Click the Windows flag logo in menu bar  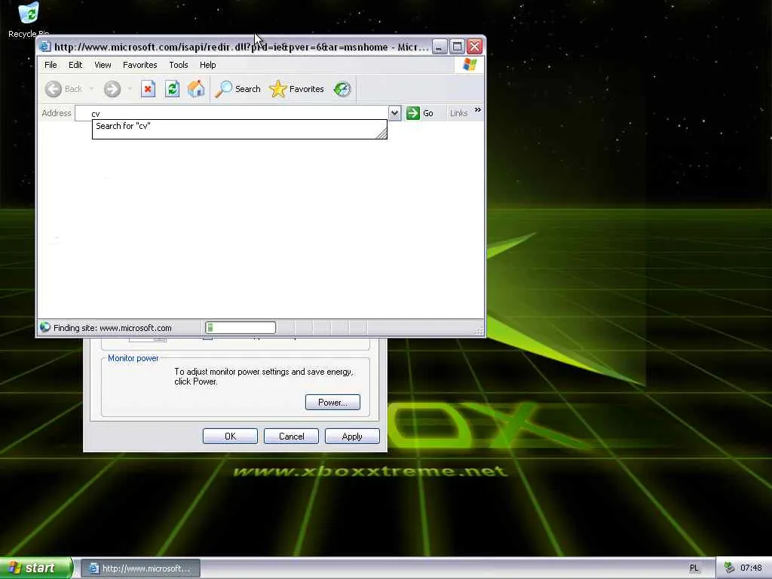tap(469, 65)
